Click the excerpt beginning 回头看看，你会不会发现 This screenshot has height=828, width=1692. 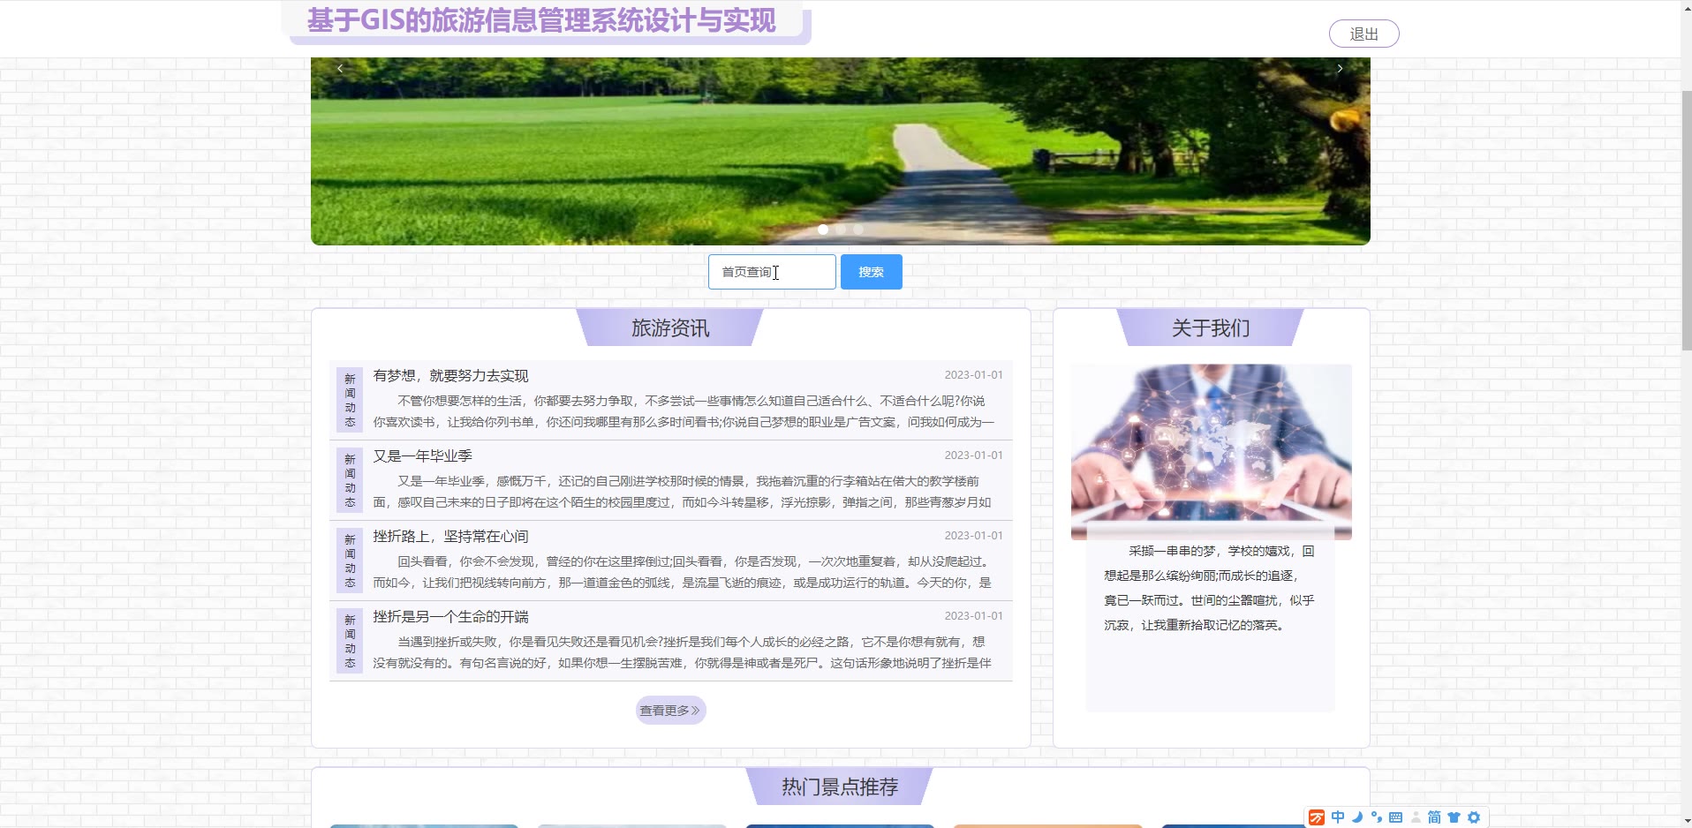(682, 572)
